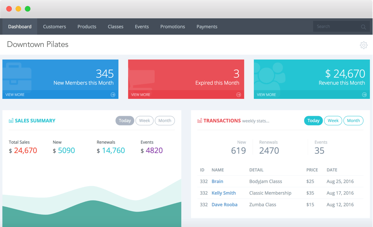Select Today in Sales Summary
373x227 pixels.
click(125, 121)
